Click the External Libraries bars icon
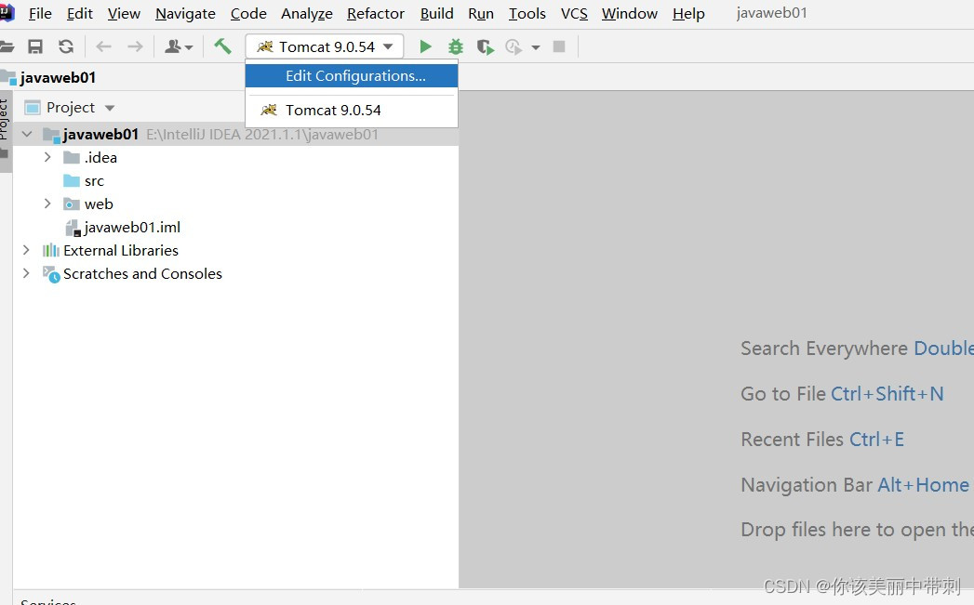The height and width of the screenshot is (605, 974). pos(51,251)
